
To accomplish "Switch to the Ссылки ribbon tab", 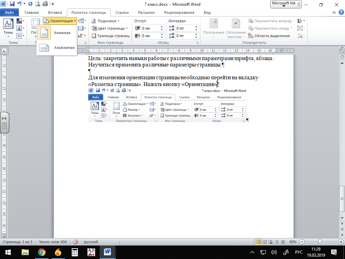I will click(122, 12).
